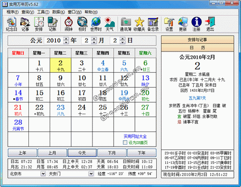
Task: Select February 21 初八 in the calendar
Action: tap(18, 110)
